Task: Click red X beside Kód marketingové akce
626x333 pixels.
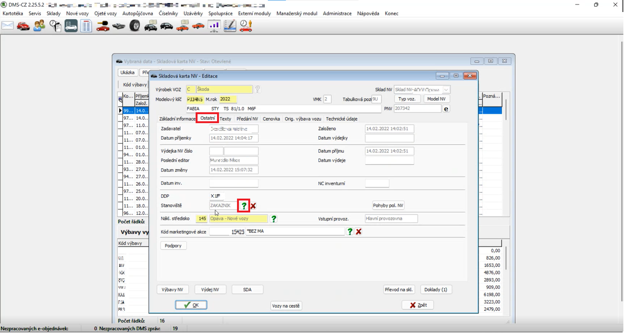Action: click(x=359, y=232)
